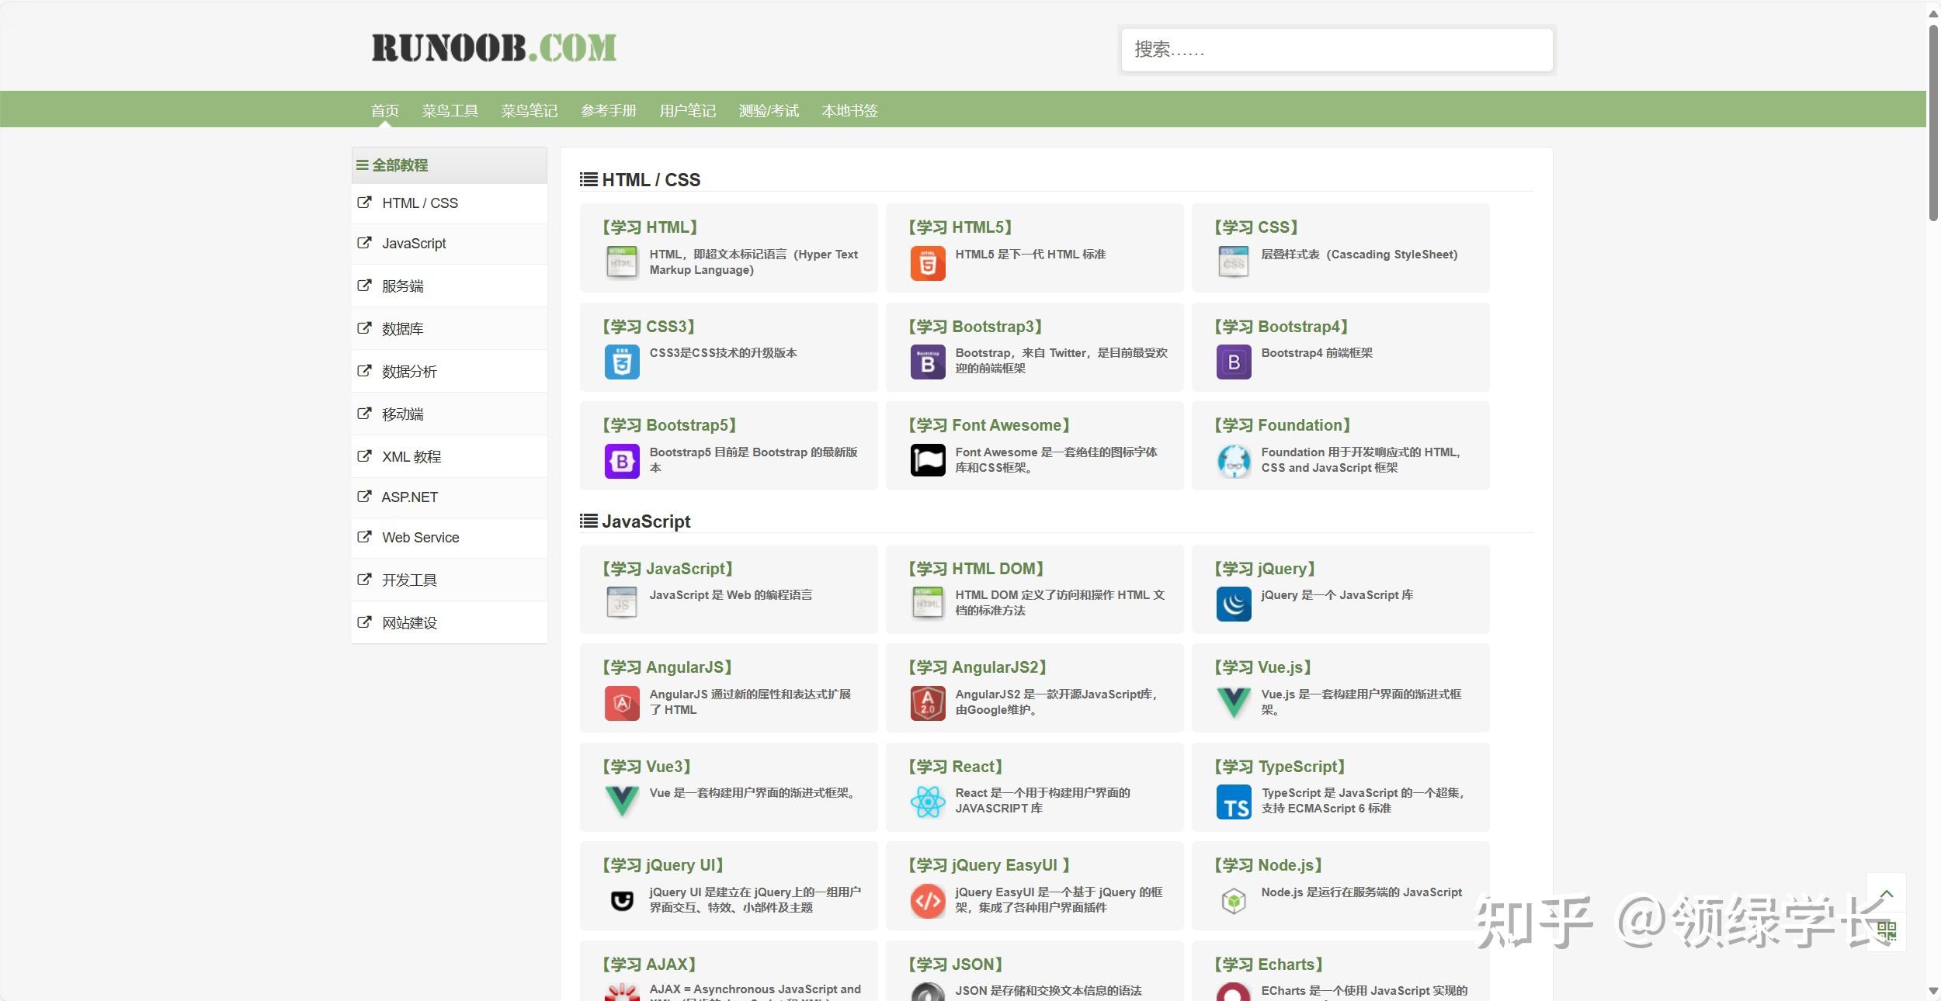The width and height of the screenshot is (1941, 1001).
Task: Click the Font Awesome flag icon
Action: [x=927, y=460]
